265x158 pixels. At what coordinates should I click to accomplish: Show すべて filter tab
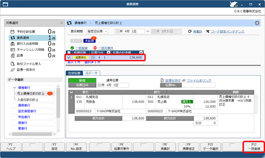click(77, 41)
